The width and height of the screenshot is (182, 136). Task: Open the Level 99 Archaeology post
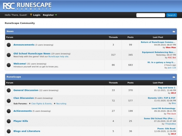163,108
